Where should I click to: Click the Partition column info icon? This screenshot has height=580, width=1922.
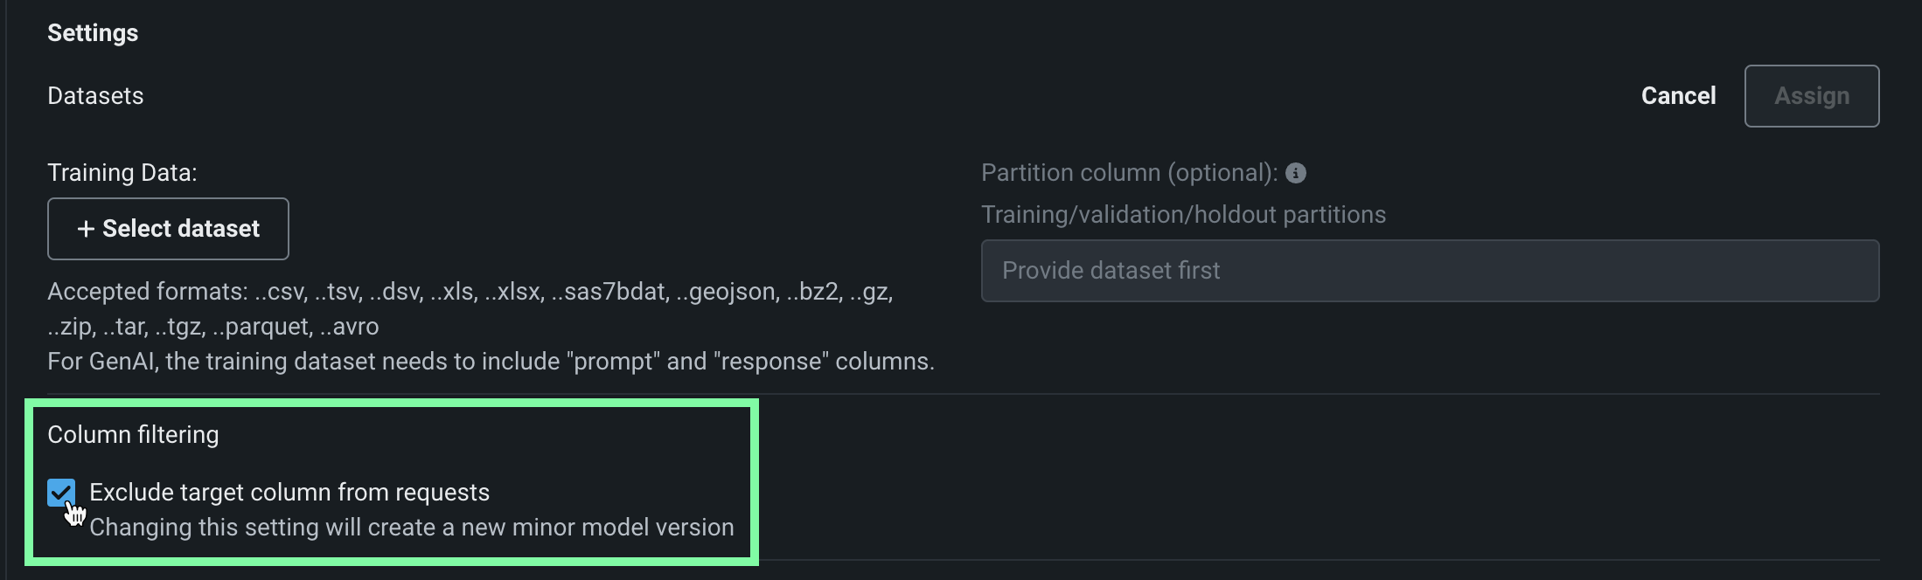coord(1296,173)
